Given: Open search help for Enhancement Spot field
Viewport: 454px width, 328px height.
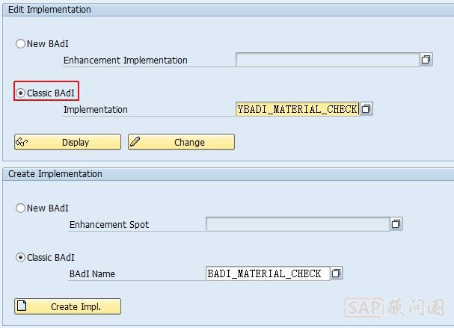Looking at the screenshot, I should pyautogui.click(x=396, y=224).
